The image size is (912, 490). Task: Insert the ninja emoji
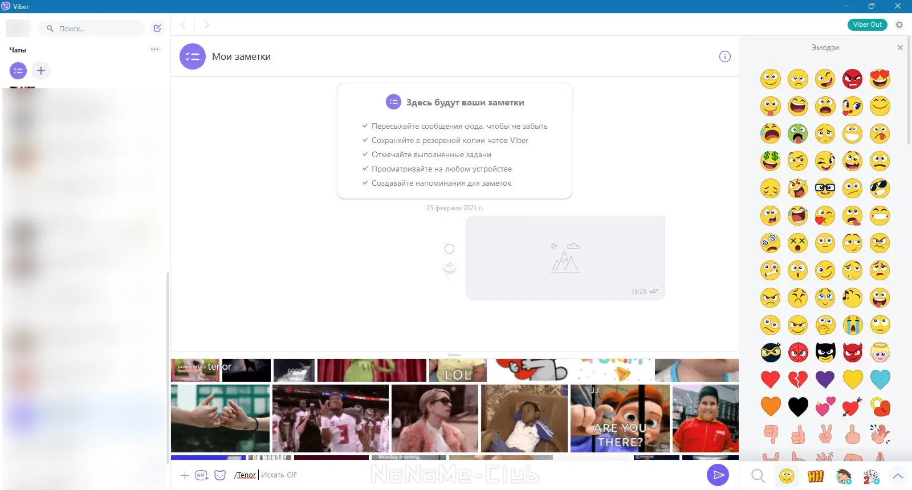coord(771,352)
